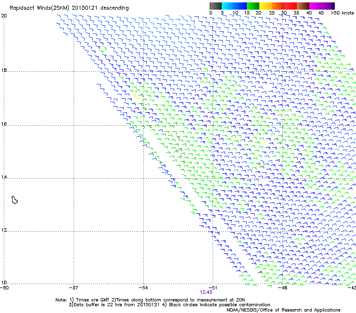This screenshot has width=356, height=313.
Task: Click longitude label -60 on bottom axis
Action: (x=4, y=288)
